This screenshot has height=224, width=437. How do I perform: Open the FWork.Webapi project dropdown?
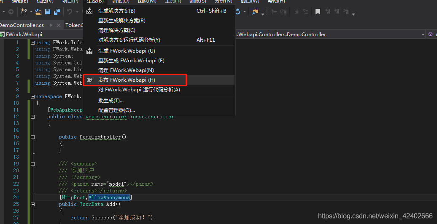click(x=42, y=35)
